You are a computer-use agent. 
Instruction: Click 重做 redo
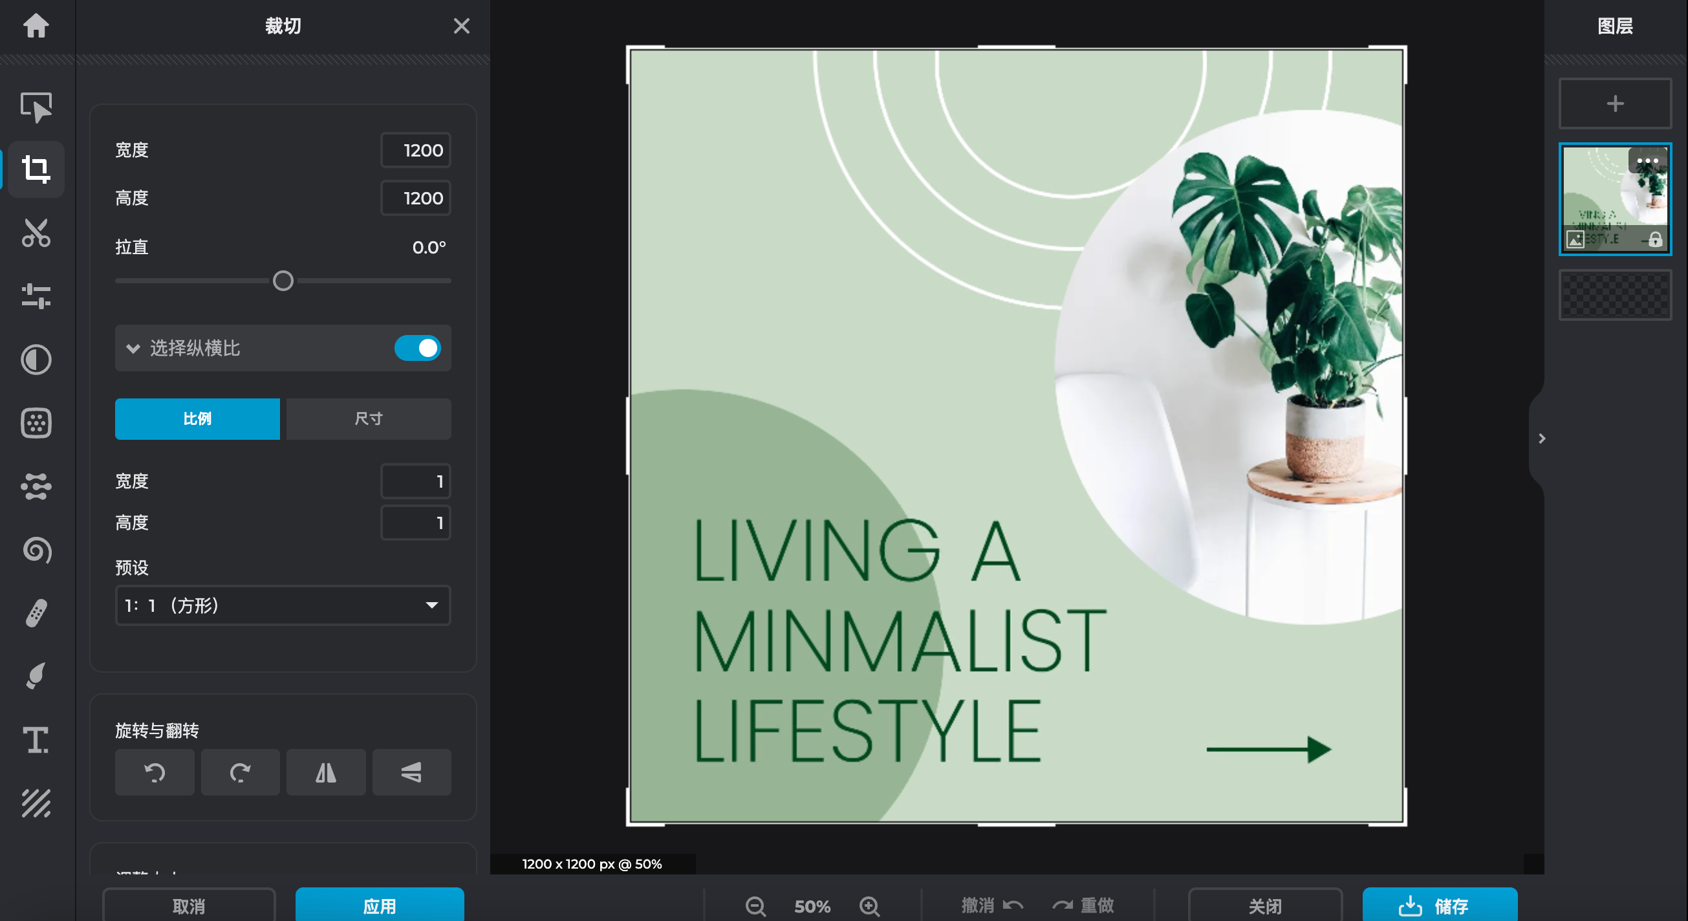(1083, 906)
